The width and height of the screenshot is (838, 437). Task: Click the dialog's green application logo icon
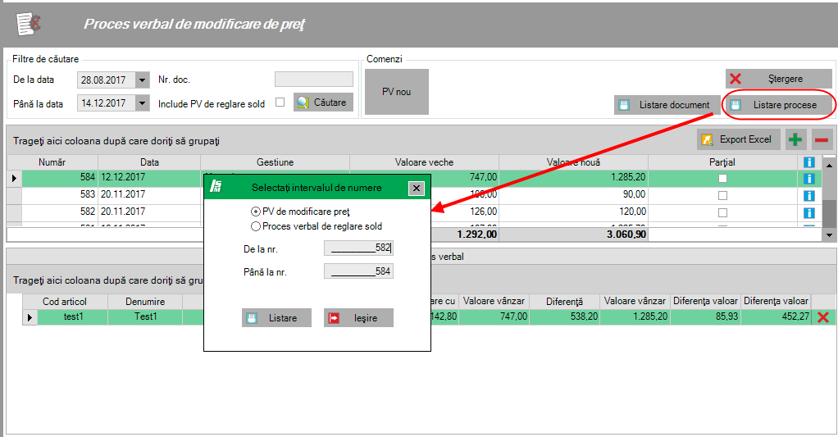(x=216, y=186)
